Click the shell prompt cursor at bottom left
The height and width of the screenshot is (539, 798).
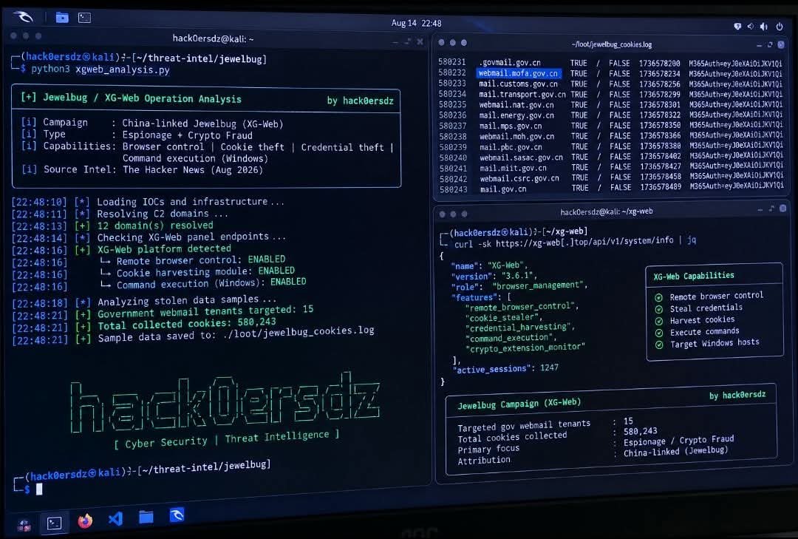(39, 489)
